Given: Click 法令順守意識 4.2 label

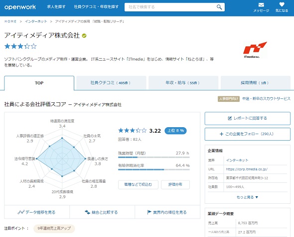Looking at the screenshot, I should pyautogui.click(x=24, y=161).
